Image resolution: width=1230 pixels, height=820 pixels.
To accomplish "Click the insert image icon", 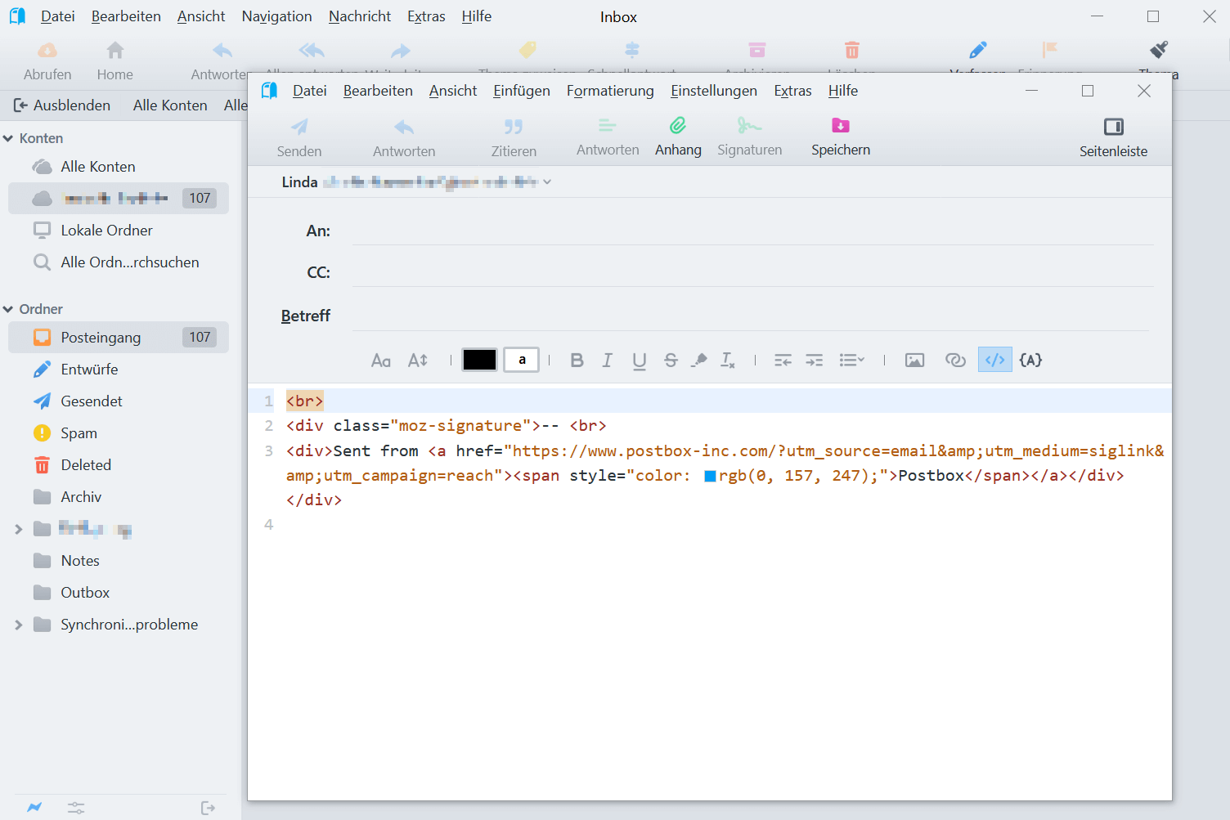I will pos(914,361).
